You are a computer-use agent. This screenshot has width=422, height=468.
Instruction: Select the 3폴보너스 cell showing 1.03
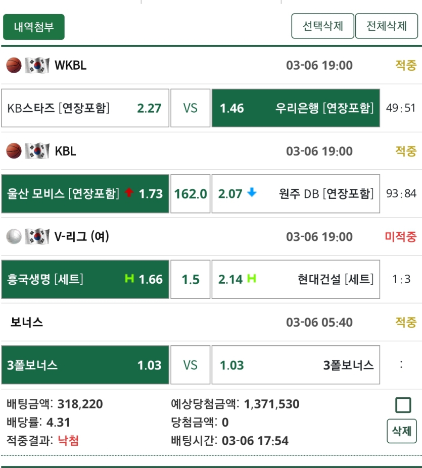[85, 366]
